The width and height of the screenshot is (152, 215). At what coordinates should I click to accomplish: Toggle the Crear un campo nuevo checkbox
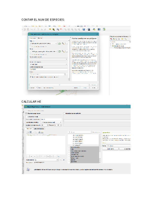point(26,113)
